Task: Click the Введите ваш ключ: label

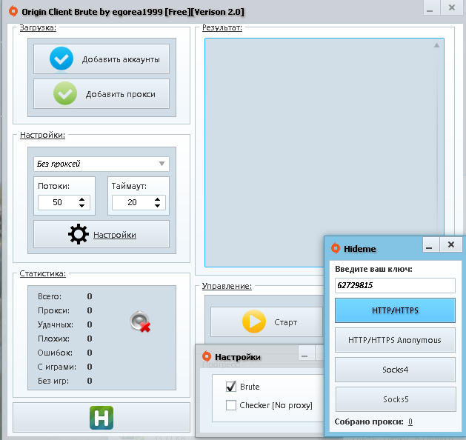Action: coord(373,269)
